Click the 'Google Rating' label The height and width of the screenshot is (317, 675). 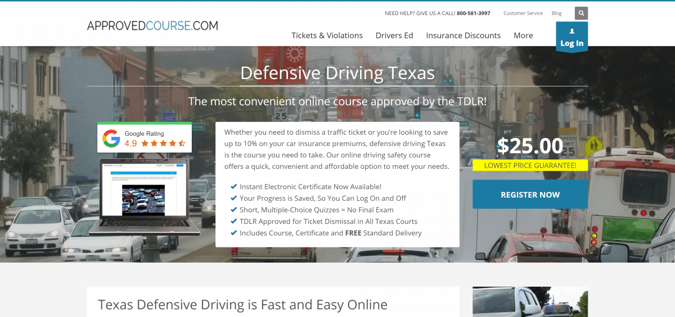[144, 134]
